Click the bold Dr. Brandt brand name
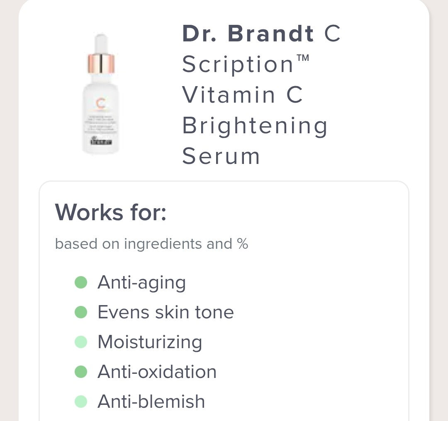 click(248, 34)
